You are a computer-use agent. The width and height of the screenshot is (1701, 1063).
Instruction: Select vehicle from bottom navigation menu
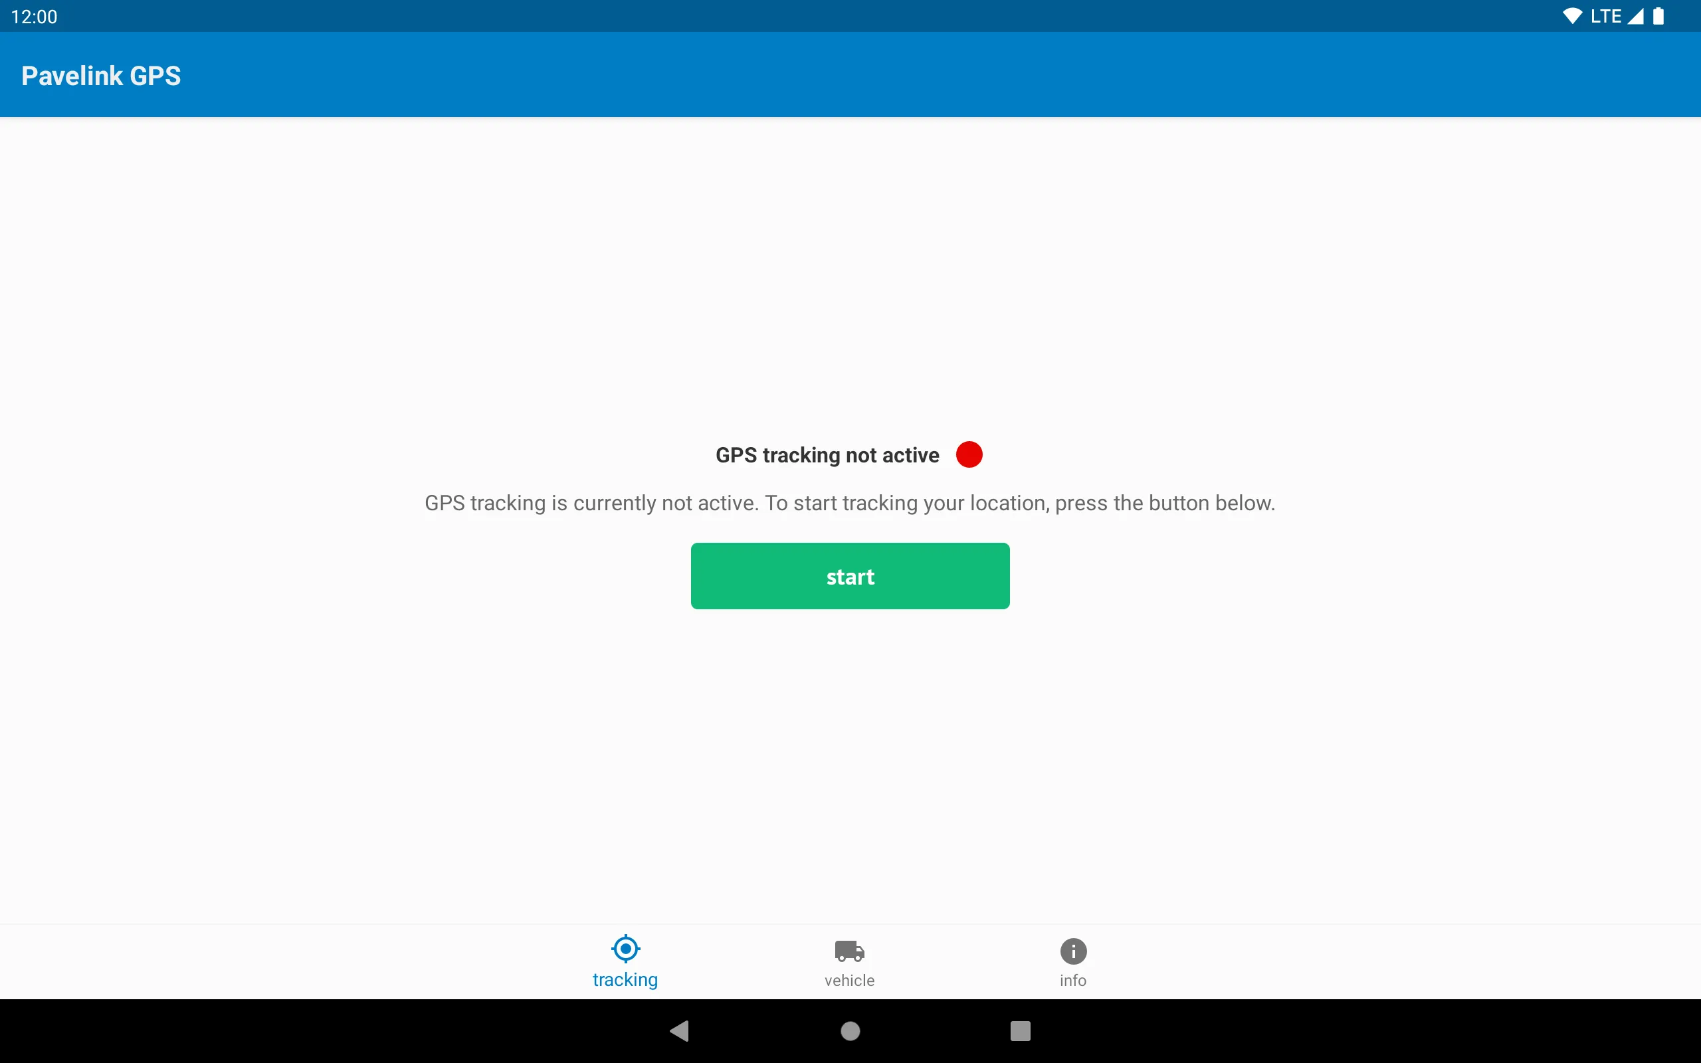(850, 963)
